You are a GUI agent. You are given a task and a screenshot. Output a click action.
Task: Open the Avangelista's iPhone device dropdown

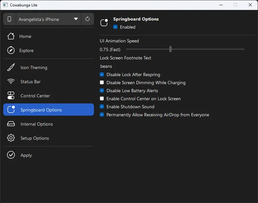click(x=49, y=19)
